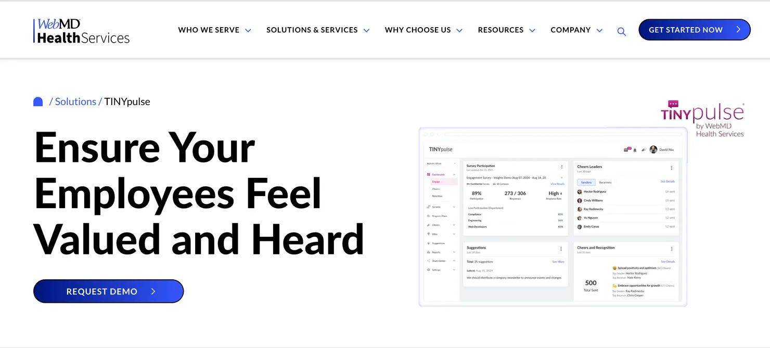770x348 pixels.
Task: Click the Request Demo button
Action: click(x=108, y=291)
